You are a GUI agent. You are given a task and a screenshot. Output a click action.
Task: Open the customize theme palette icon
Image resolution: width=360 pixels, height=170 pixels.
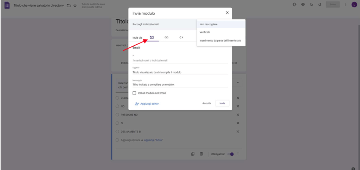(x=295, y=5)
